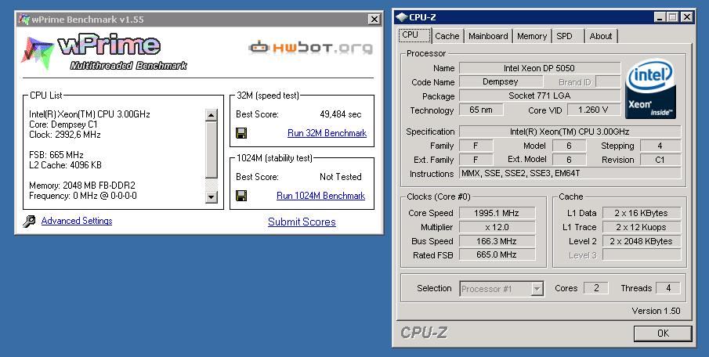Click the Intel Xeon inside logo
The height and width of the screenshot is (357, 709).
650,90
